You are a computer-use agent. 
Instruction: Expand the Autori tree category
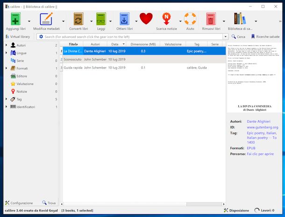tap(6, 45)
